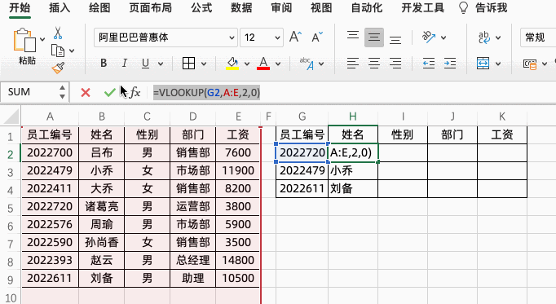The width and height of the screenshot is (556, 304).
Task: Switch to the 绘图 tab
Action: (x=99, y=8)
